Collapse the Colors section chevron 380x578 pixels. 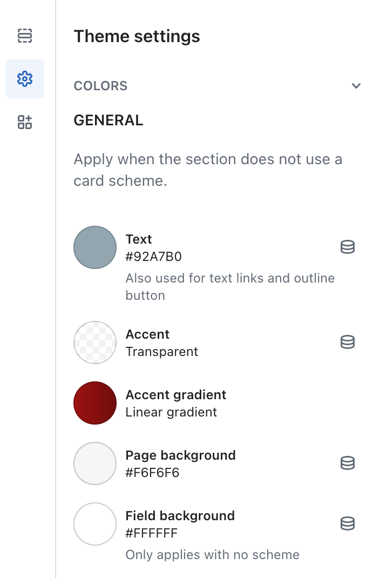click(356, 86)
